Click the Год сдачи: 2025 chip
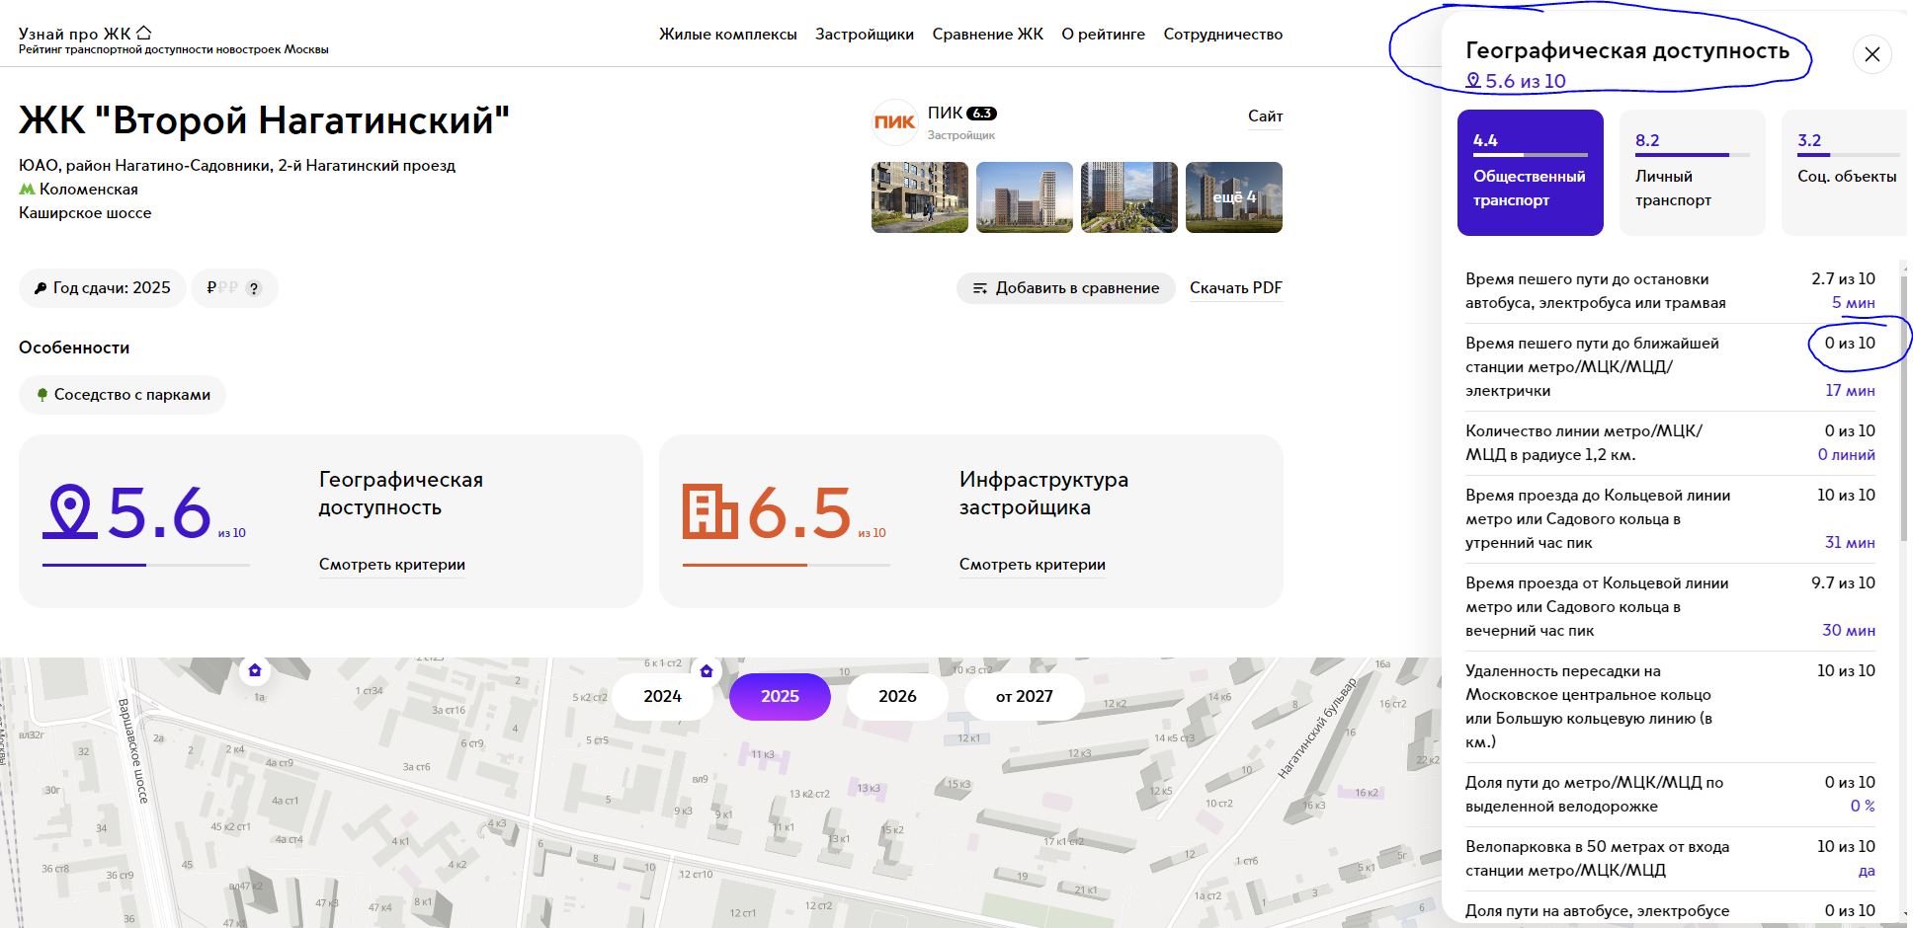The image size is (1913, 928). pyautogui.click(x=102, y=288)
